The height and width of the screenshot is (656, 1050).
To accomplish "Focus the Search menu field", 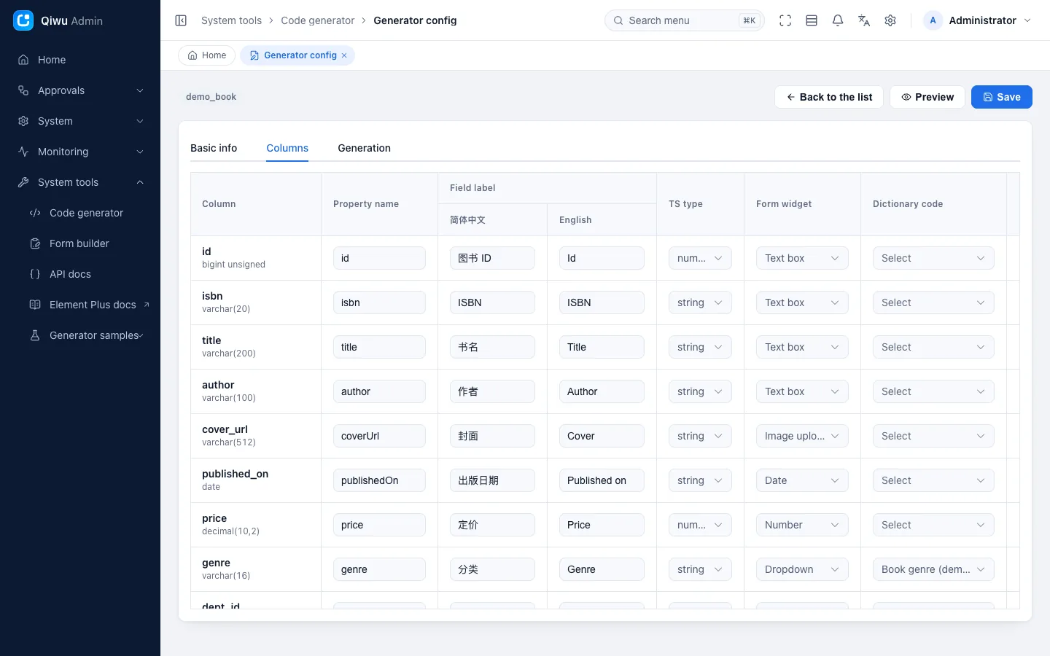I will [x=685, y=20].
